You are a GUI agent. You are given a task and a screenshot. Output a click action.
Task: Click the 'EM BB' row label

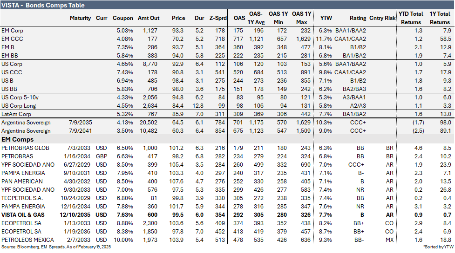point(10,56)
